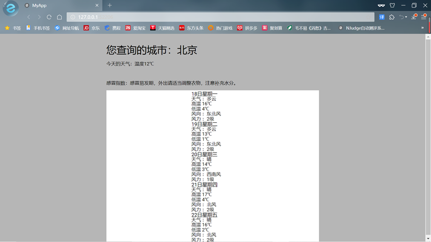
Task: Click the heading 您查询的城市：北京
Action: [152, 50]
